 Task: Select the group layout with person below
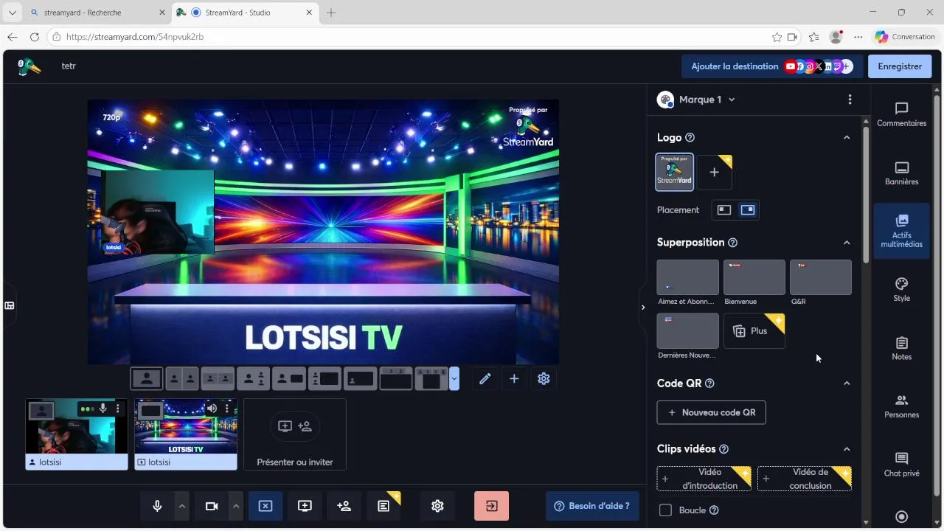click(x=253, y=379)
